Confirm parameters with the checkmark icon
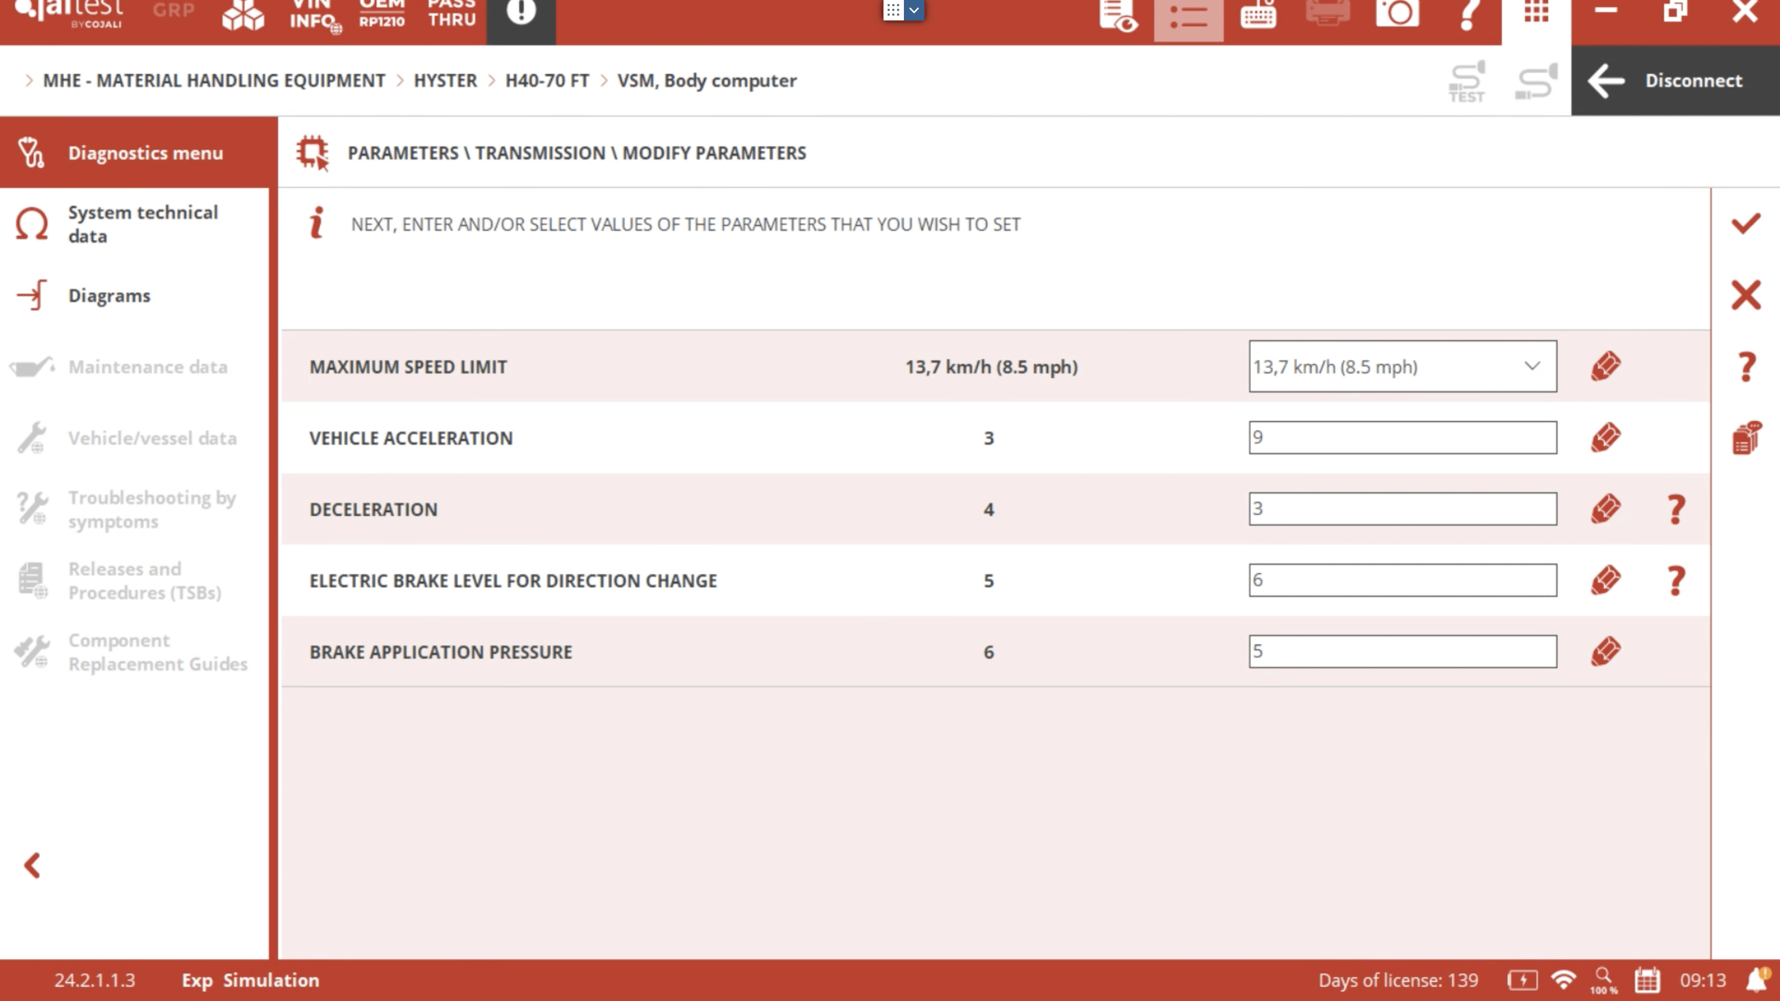 tap(1745, 224)
